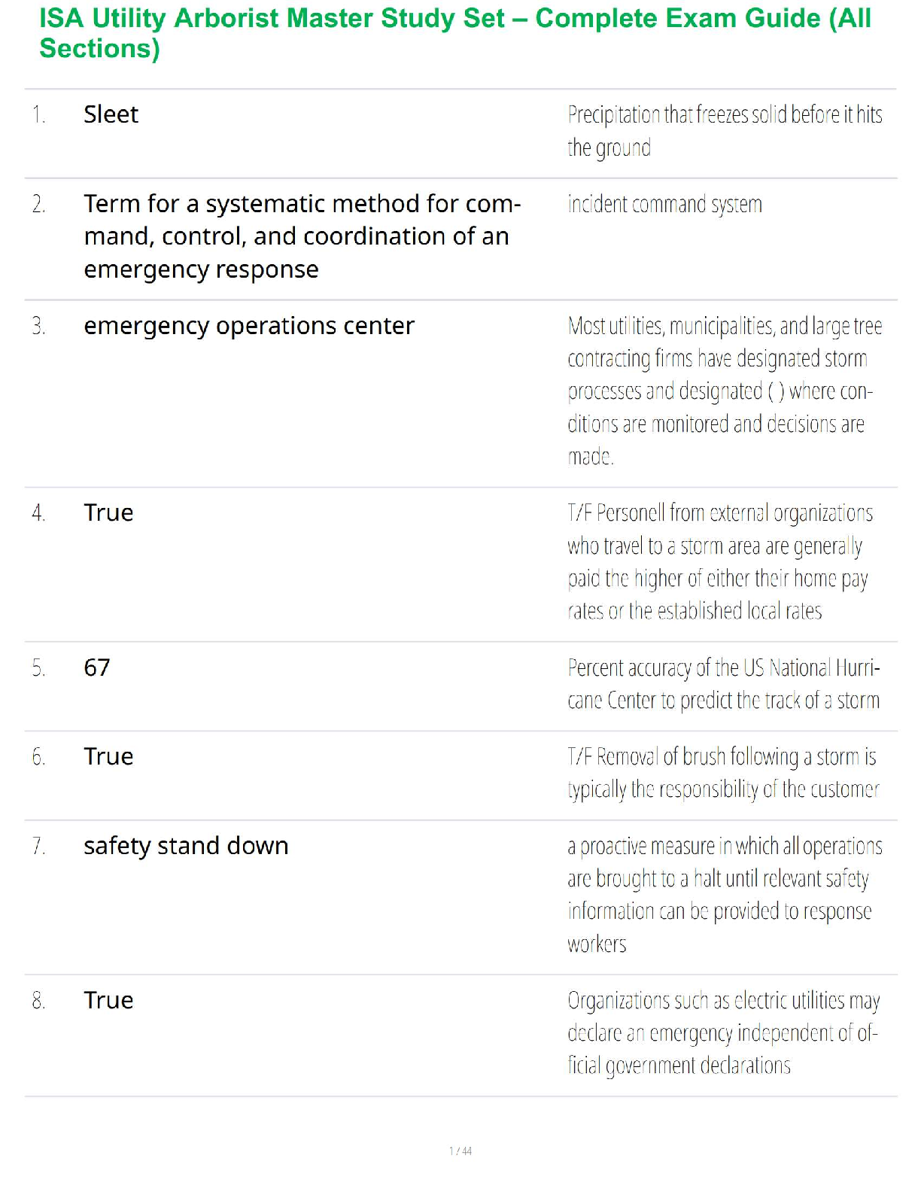Click the sleet definition about freezing precipitation

(x=724, y=131)
